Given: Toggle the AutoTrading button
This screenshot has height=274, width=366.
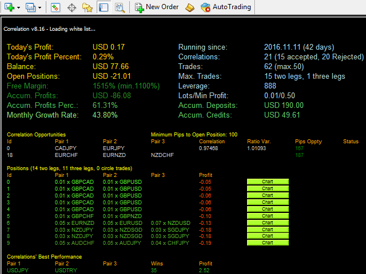Looking at the screenshot, I should [x=226, y=7].
